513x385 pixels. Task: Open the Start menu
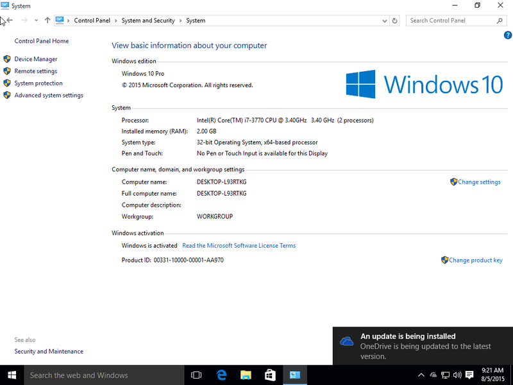tap(12, 375)
